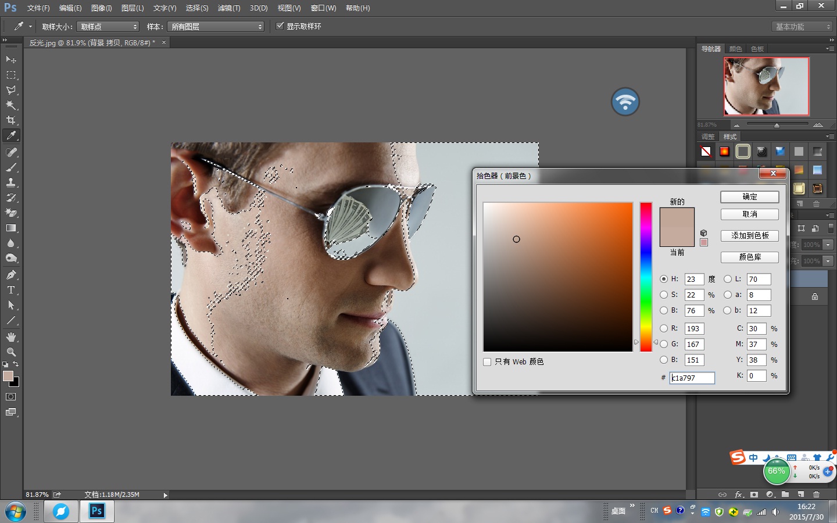
Task: Click the 确定 button
Action: click(749, 197)
